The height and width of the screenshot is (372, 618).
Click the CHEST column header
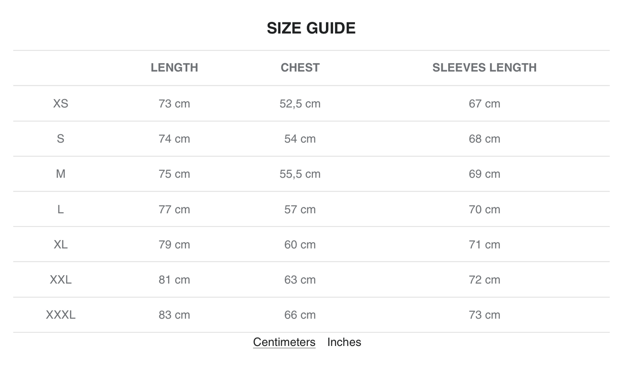(x=300, y=67)
